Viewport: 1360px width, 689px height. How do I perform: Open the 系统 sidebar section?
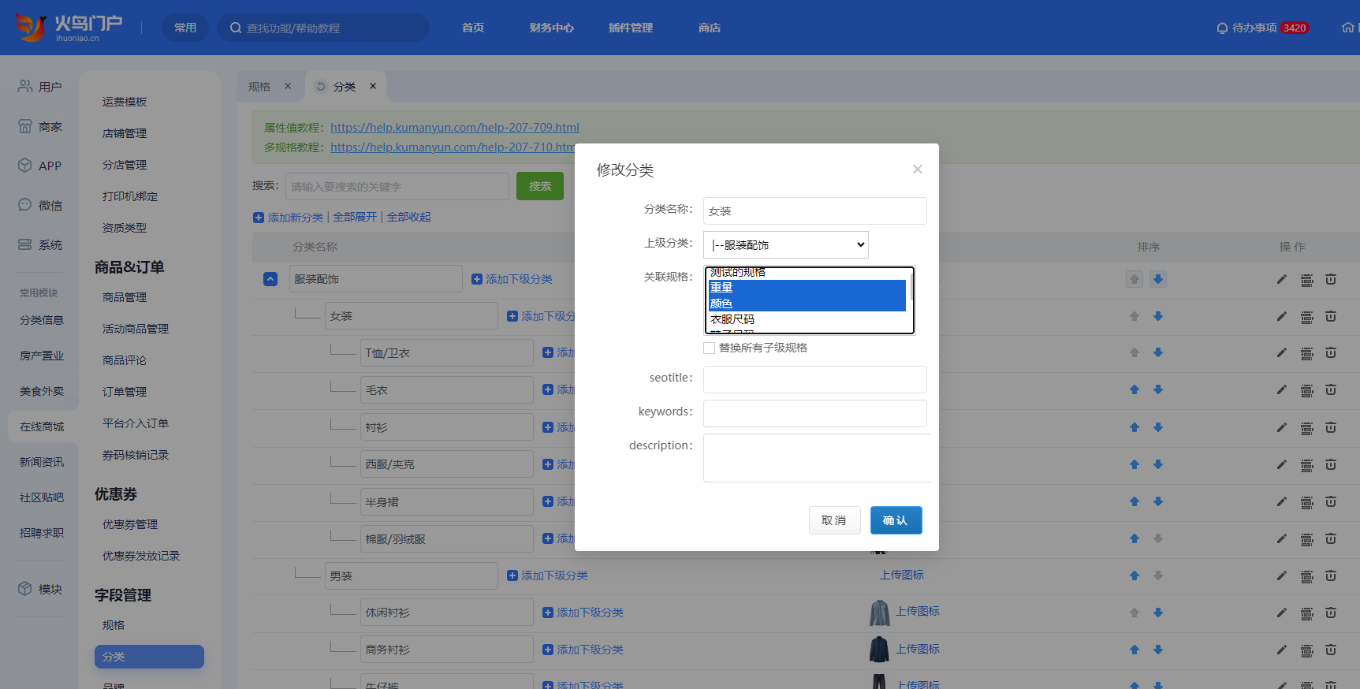(39, 244)
